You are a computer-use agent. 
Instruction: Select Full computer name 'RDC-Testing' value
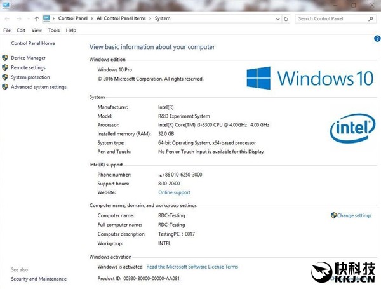[x=171, y=225]
